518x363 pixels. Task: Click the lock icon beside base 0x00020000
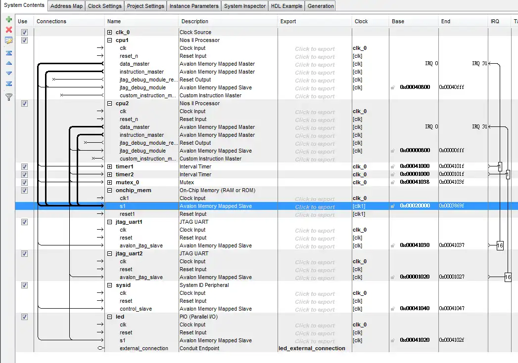point(393,206)
